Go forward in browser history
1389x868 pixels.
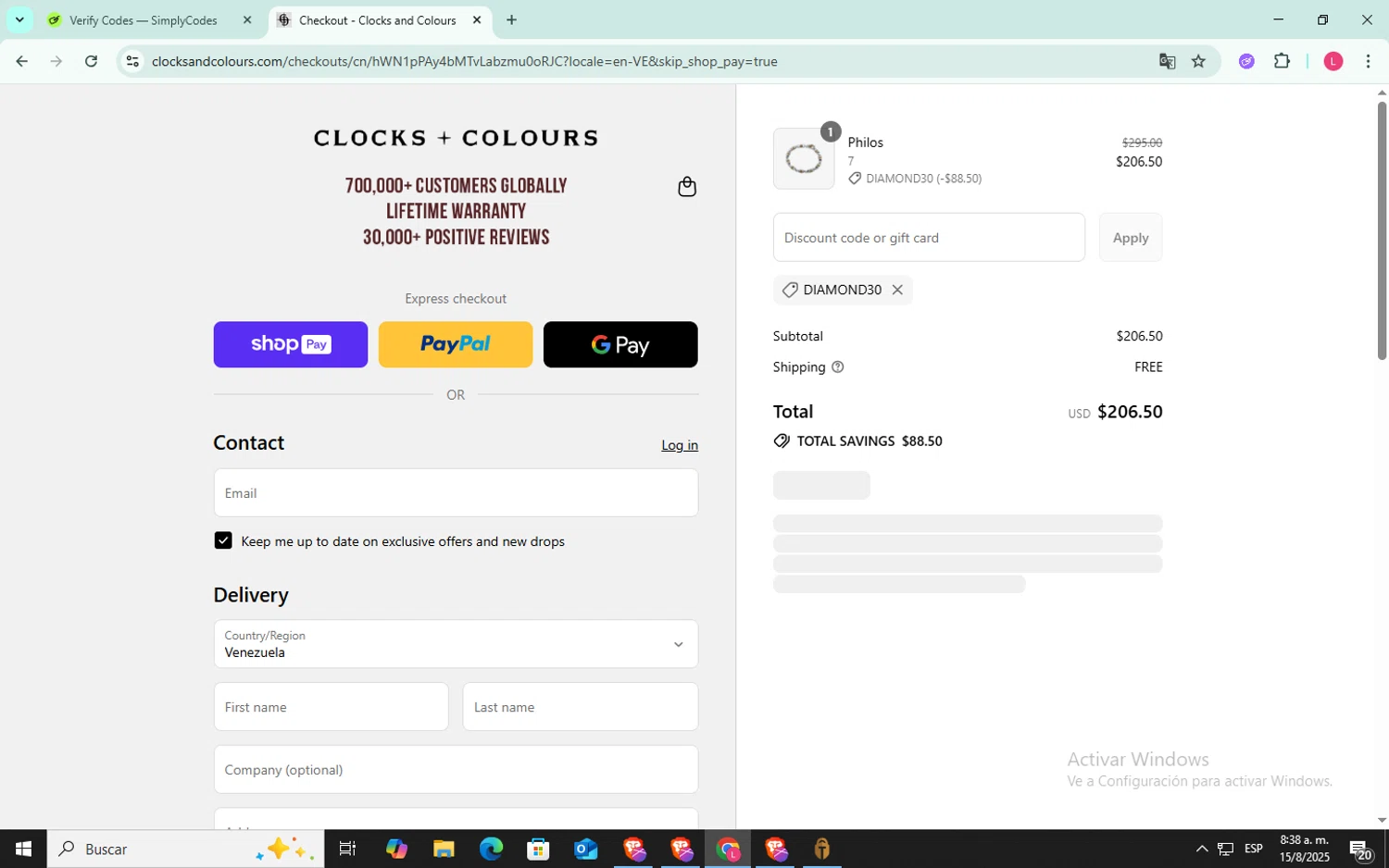pyautogui.click(x=56, y=61)
